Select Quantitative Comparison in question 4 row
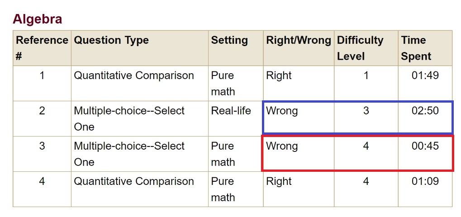The width and height of the screenshot is (461, 217). [x=134, y=181]
